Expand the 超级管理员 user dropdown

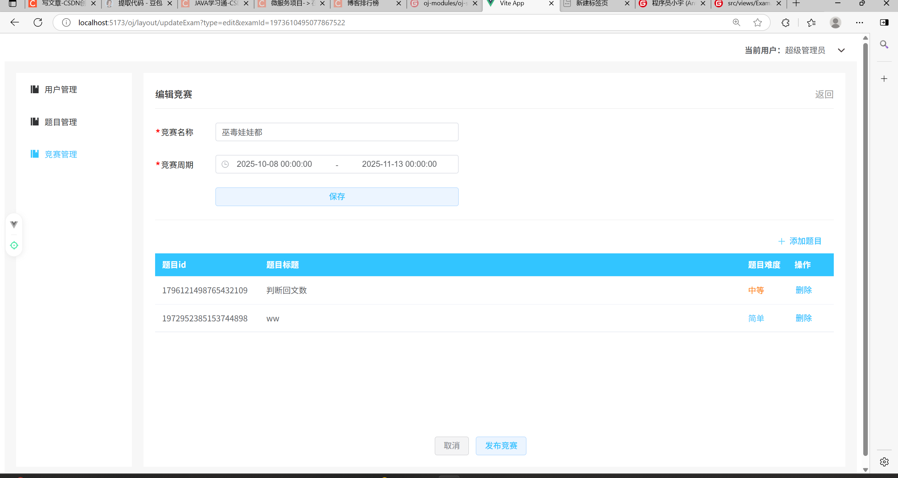click(841, 50)
